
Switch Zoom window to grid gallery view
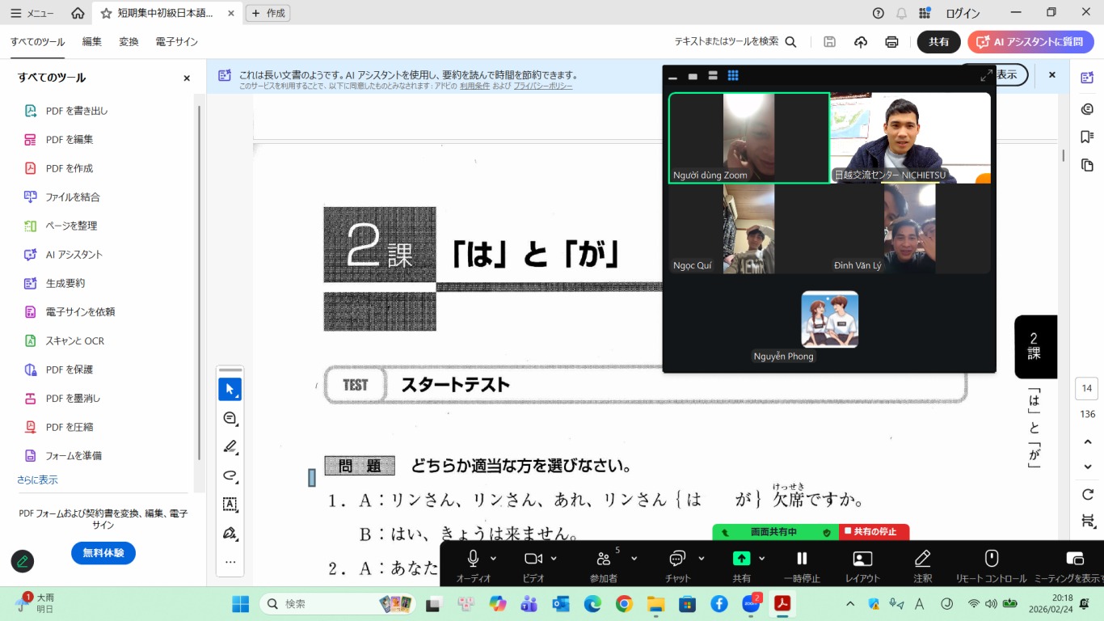733,76
